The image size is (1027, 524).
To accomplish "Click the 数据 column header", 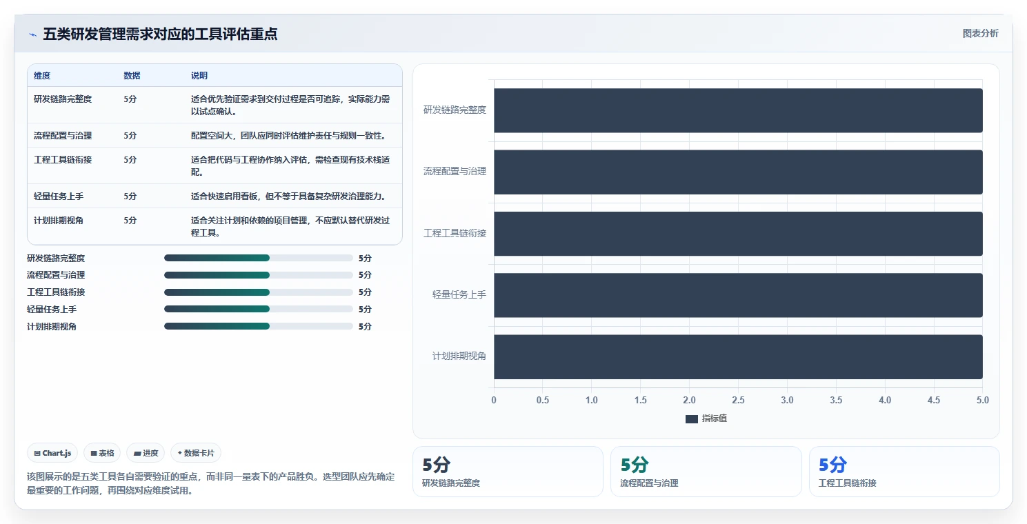I will tap(132, 76).
